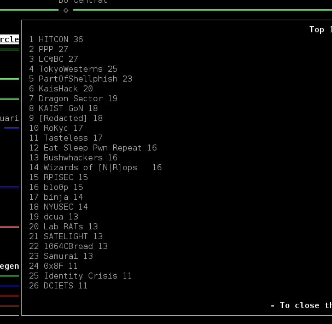The image size is (332, 324).
Task: Click the row '11 Tasteless 17'
Action: 66,138
